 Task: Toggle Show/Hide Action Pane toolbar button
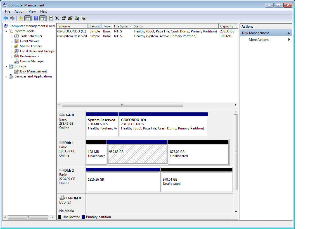[x=42, y=18]
